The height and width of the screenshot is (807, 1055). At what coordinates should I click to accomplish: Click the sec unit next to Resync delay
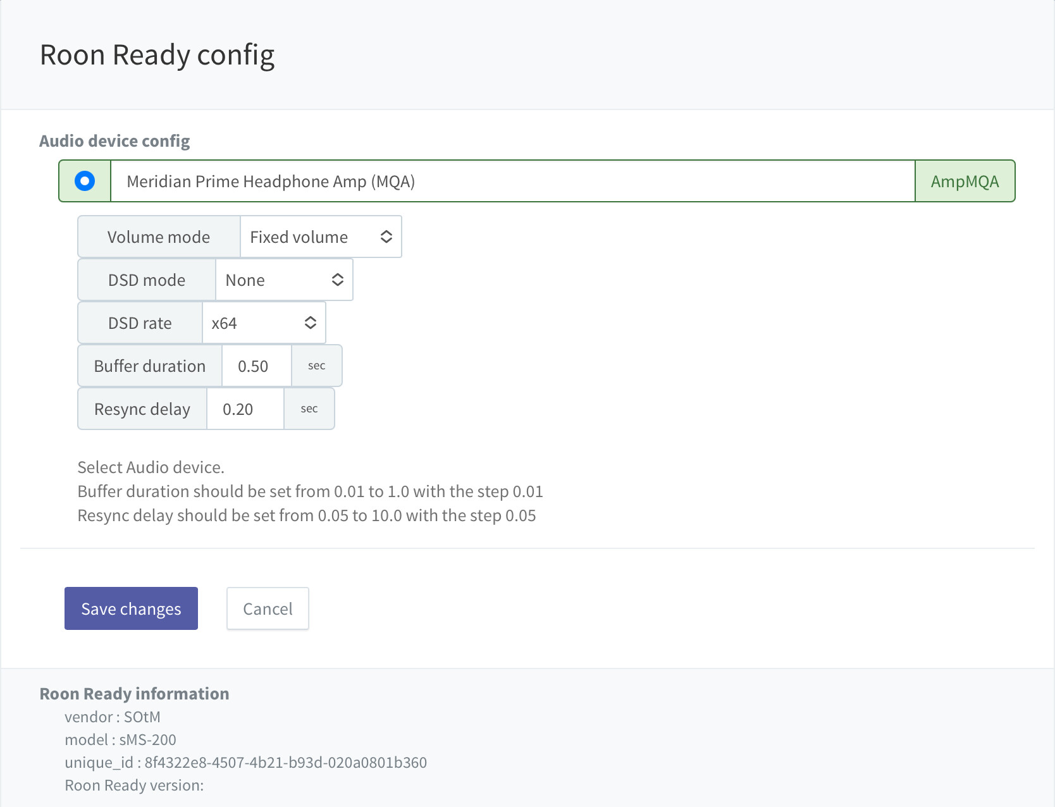309,409
